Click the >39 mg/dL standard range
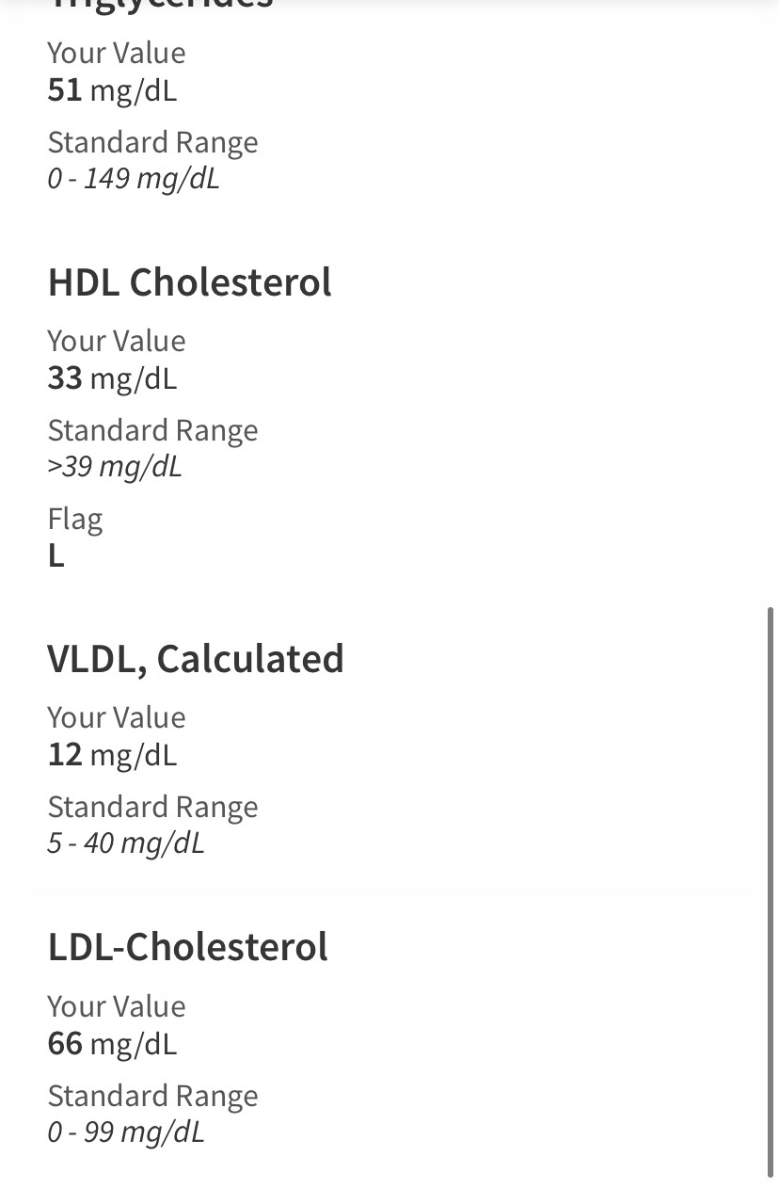 point(115,466)
